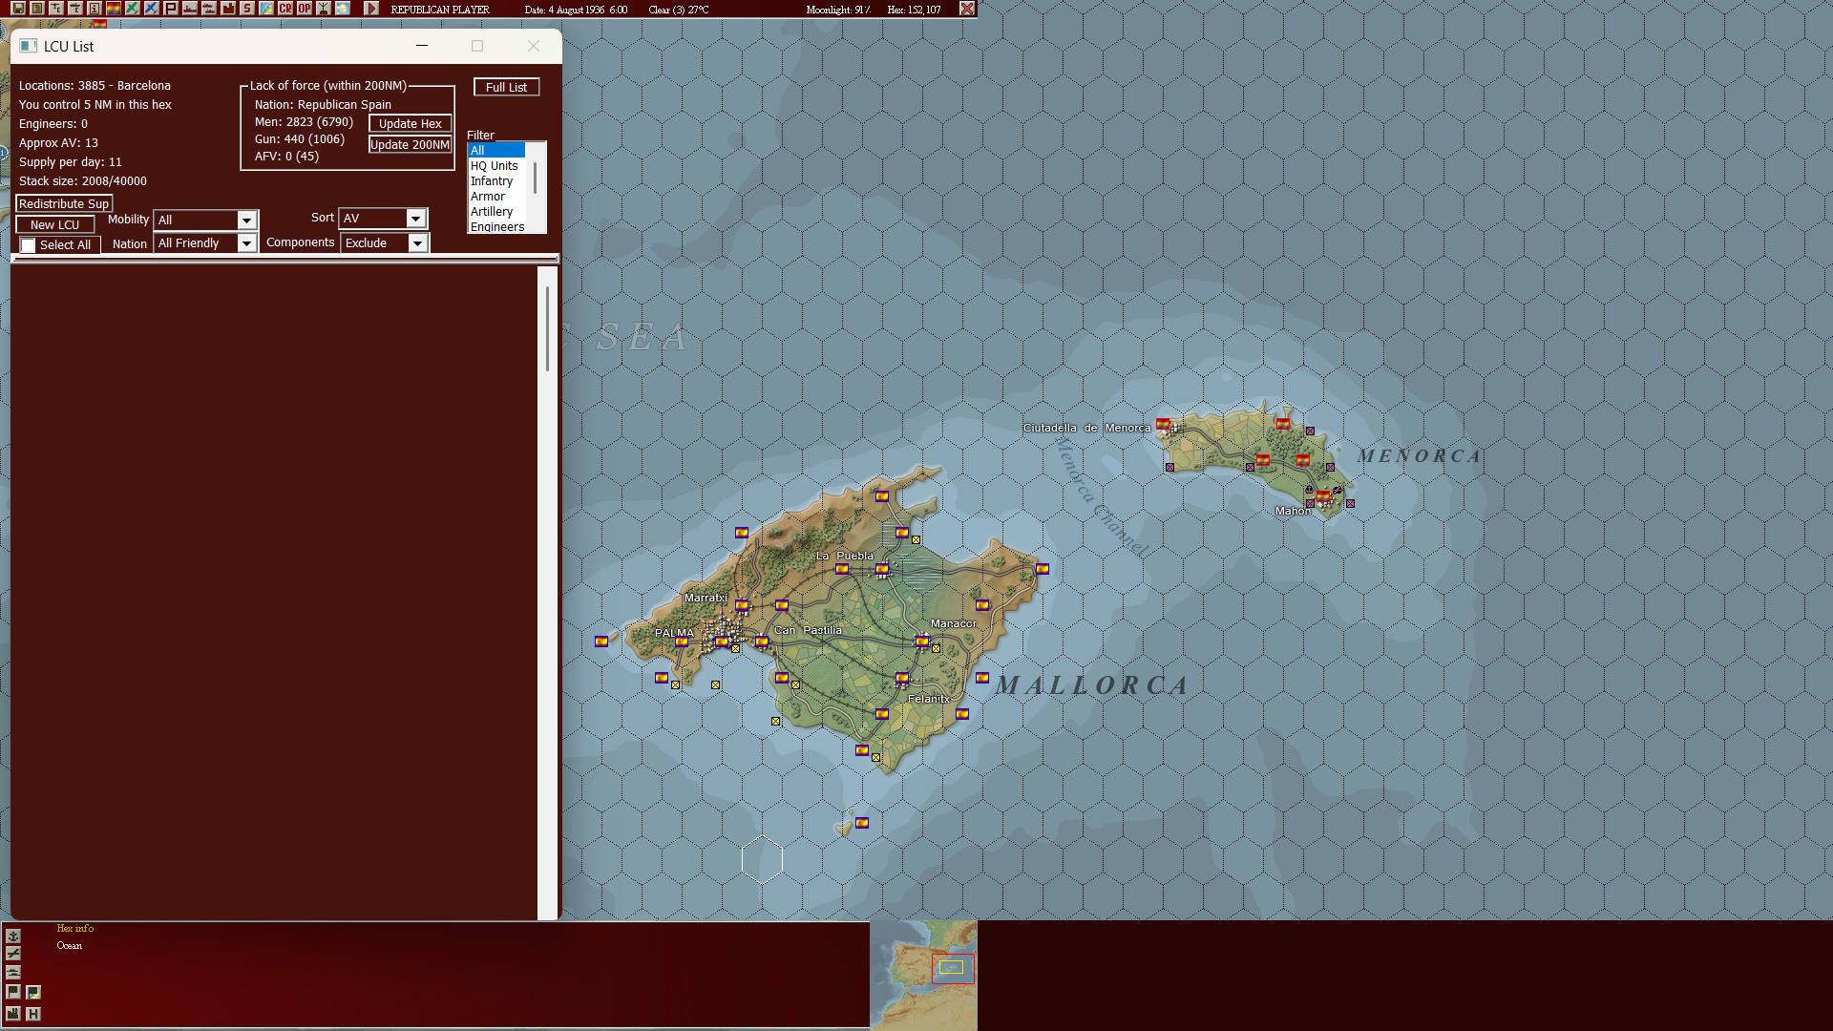Click Redistribute Sup button

tap(63, 203)
